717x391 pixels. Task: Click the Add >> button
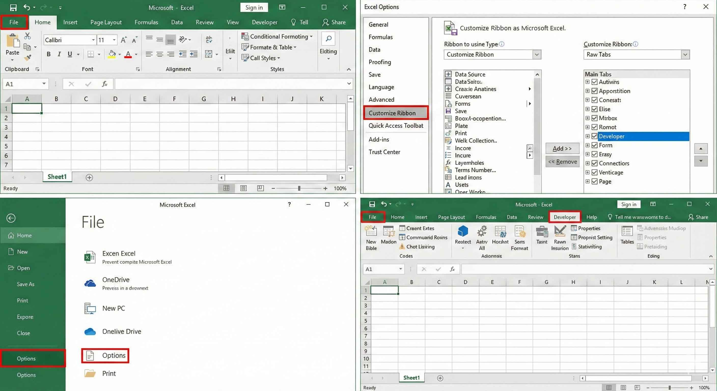(x=562, y=149)
